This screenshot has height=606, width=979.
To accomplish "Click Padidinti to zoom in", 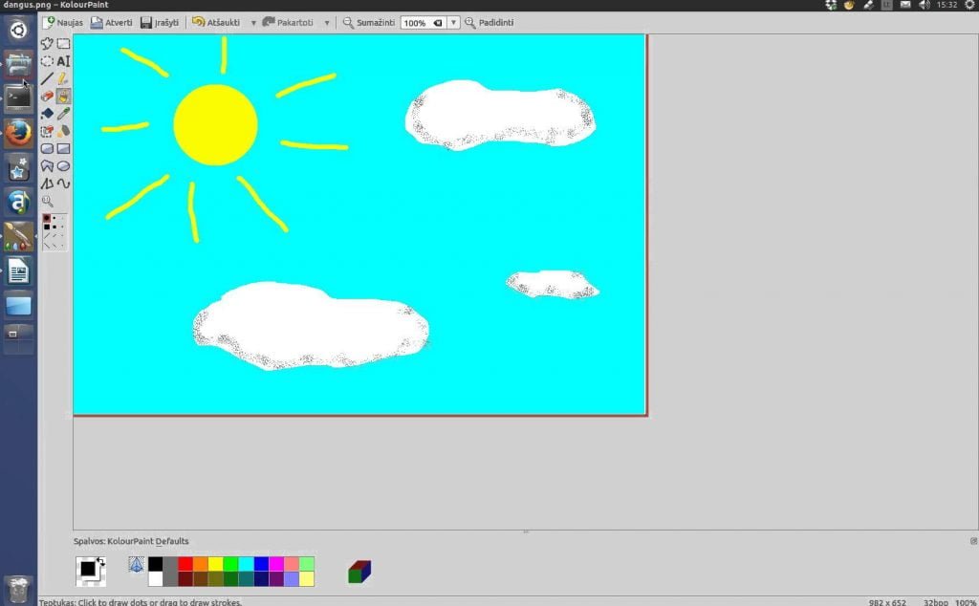I will (x=489, y=23).
